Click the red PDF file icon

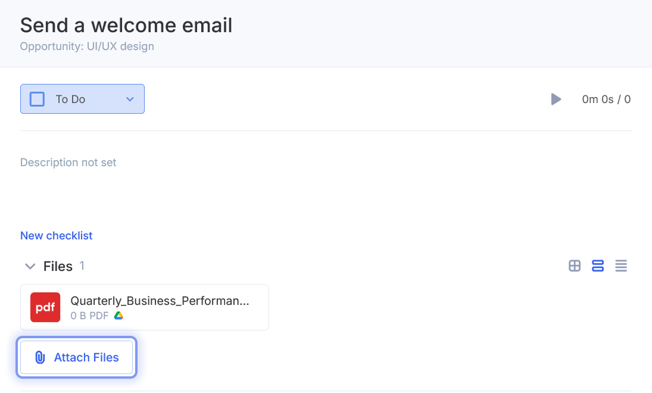[x=45, y=307]
